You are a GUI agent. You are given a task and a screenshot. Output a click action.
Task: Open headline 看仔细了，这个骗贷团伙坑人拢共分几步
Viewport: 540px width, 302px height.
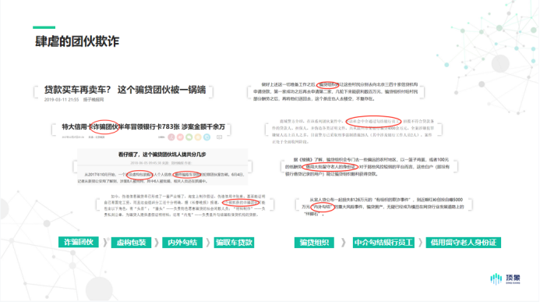tap(162, 155)
